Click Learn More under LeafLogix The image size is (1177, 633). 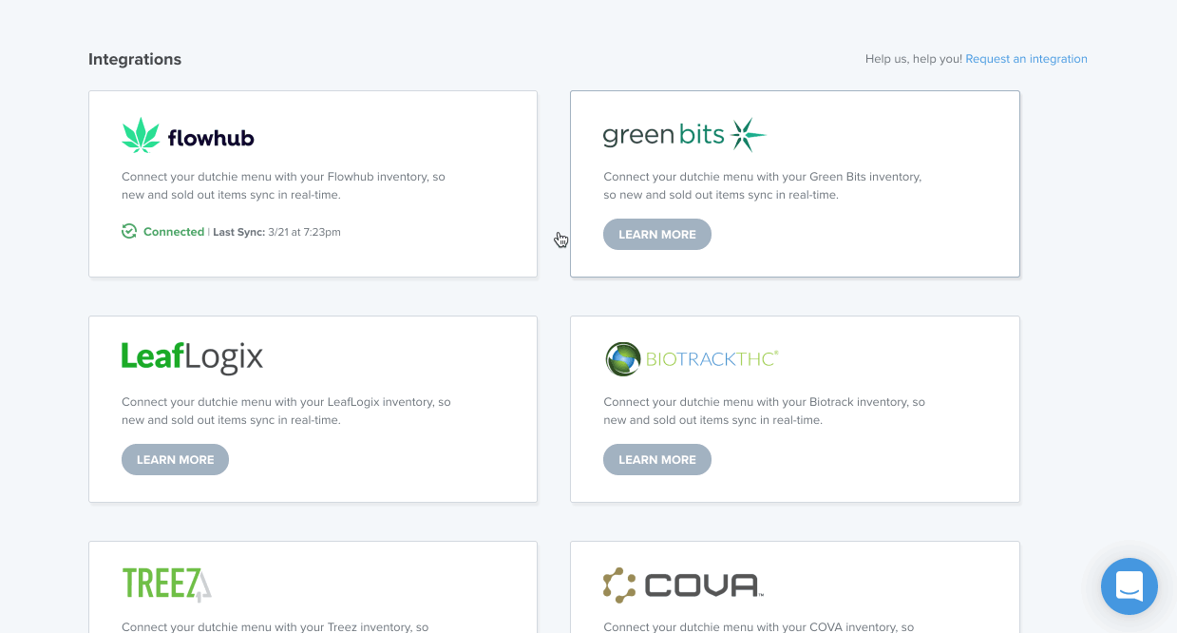point(176,460)
